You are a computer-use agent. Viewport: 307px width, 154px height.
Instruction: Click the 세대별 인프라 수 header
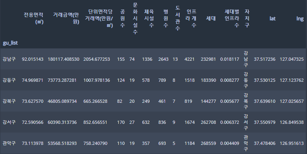[232, 18]
